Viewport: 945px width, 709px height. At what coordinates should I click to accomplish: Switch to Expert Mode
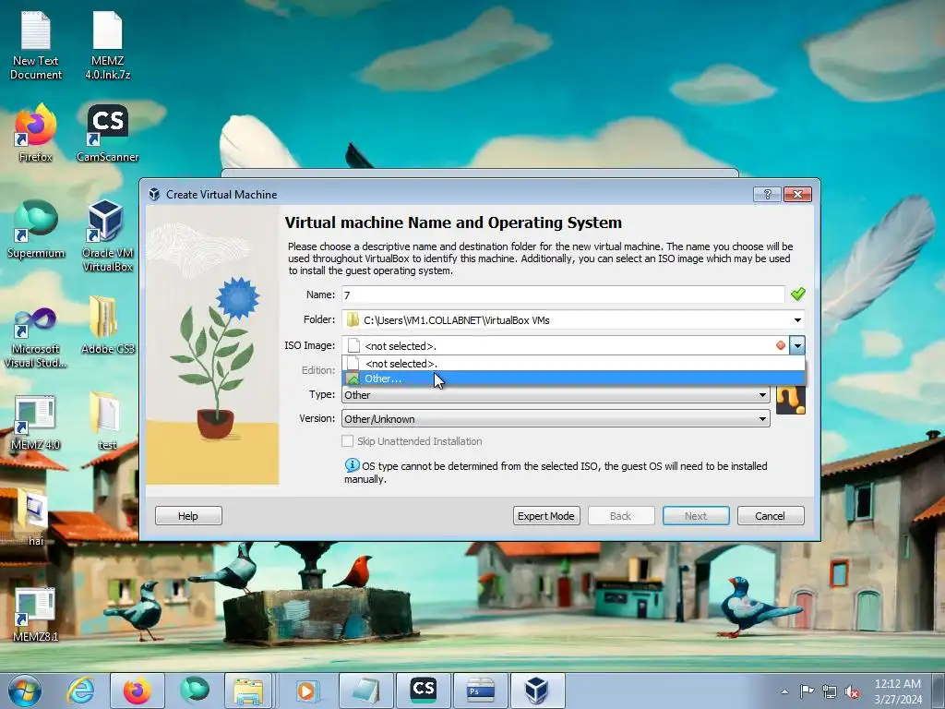tap(546, 516)
